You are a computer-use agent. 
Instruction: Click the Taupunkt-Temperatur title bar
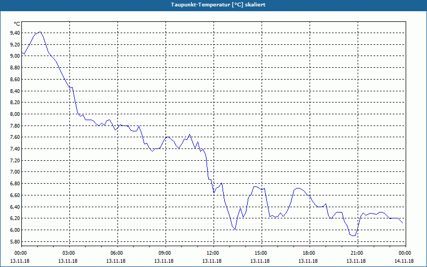click(213, 5)
